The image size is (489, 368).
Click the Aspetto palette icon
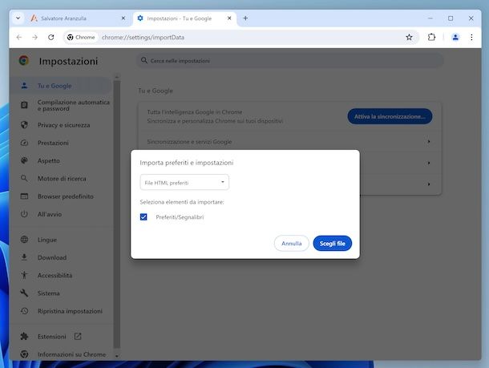pyautogui.click(x=24, y=160)
